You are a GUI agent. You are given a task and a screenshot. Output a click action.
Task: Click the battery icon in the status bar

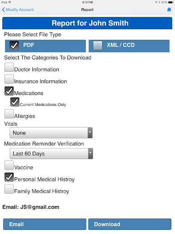[171, 2]
